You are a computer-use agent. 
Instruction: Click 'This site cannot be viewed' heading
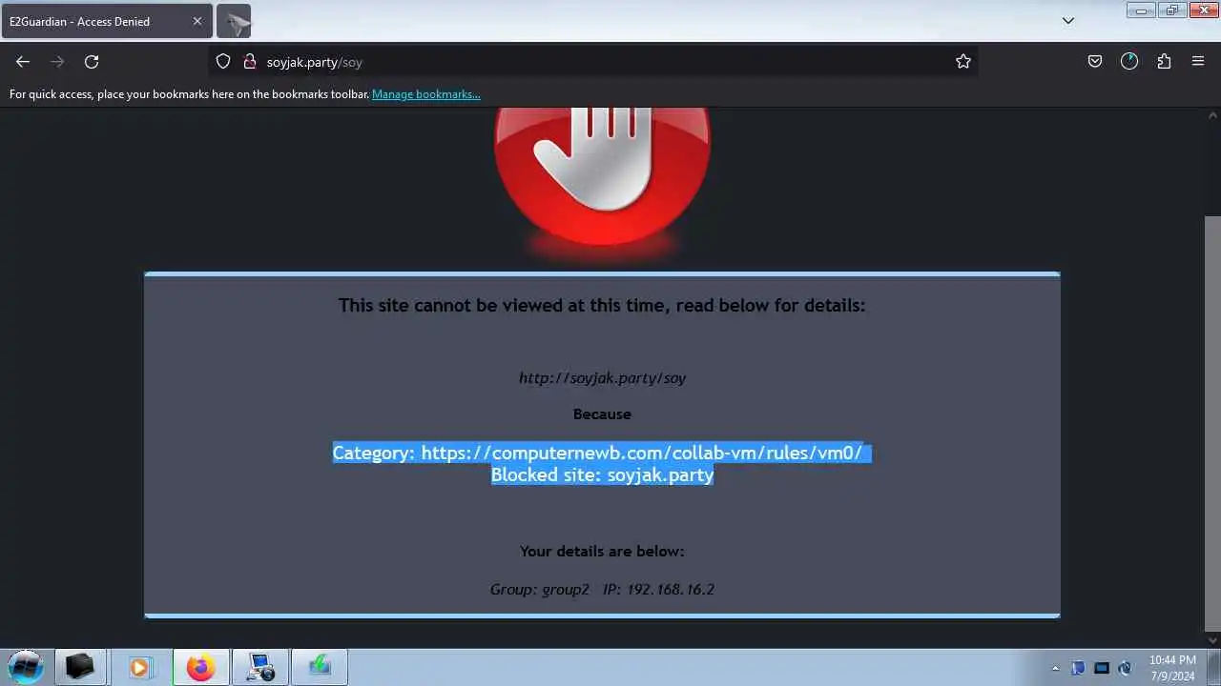coord(602,306)
